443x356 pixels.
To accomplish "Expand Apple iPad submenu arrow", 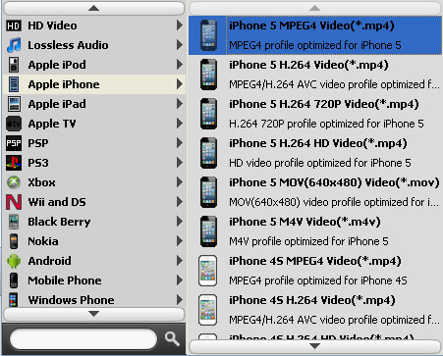I will tap(179, 104).
